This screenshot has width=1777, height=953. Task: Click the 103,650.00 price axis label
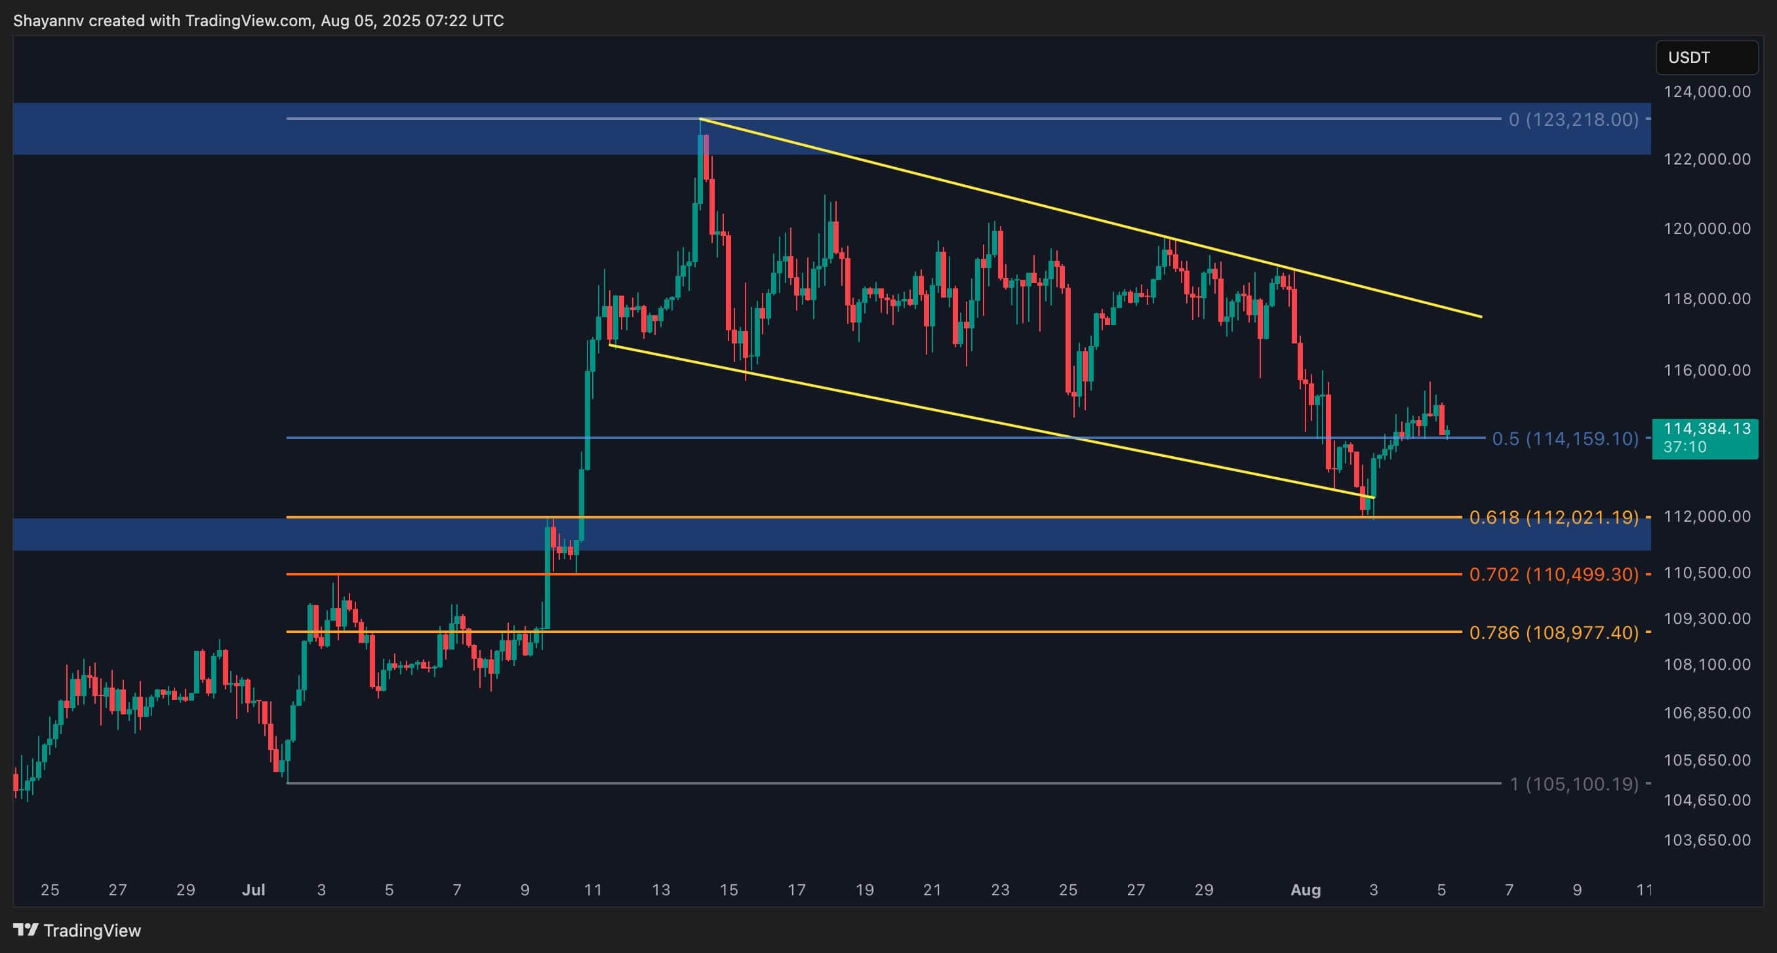(1707, 840)
